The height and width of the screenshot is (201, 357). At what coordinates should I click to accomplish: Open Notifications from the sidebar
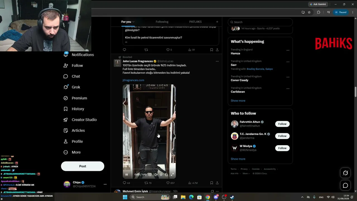pyautogui.click(x=79, y=55)
